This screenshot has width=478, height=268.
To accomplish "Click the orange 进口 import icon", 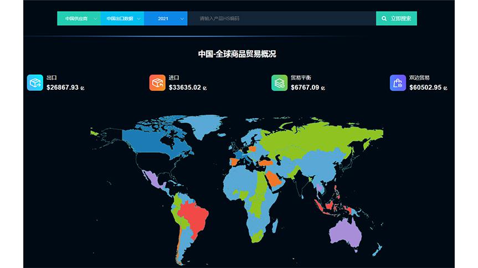I will coord(157,83).
